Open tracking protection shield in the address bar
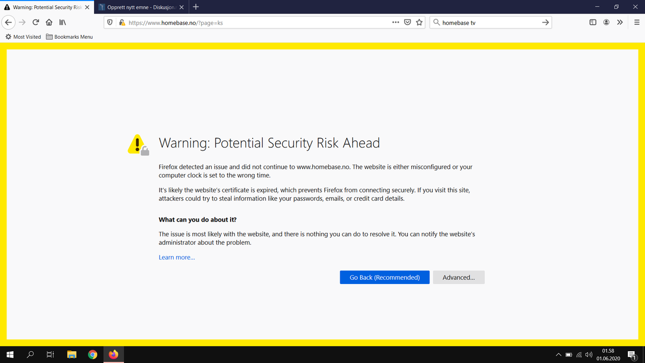 point(110,23)
